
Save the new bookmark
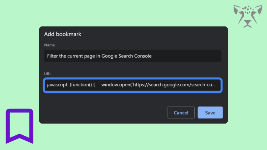tap(210, 112)
